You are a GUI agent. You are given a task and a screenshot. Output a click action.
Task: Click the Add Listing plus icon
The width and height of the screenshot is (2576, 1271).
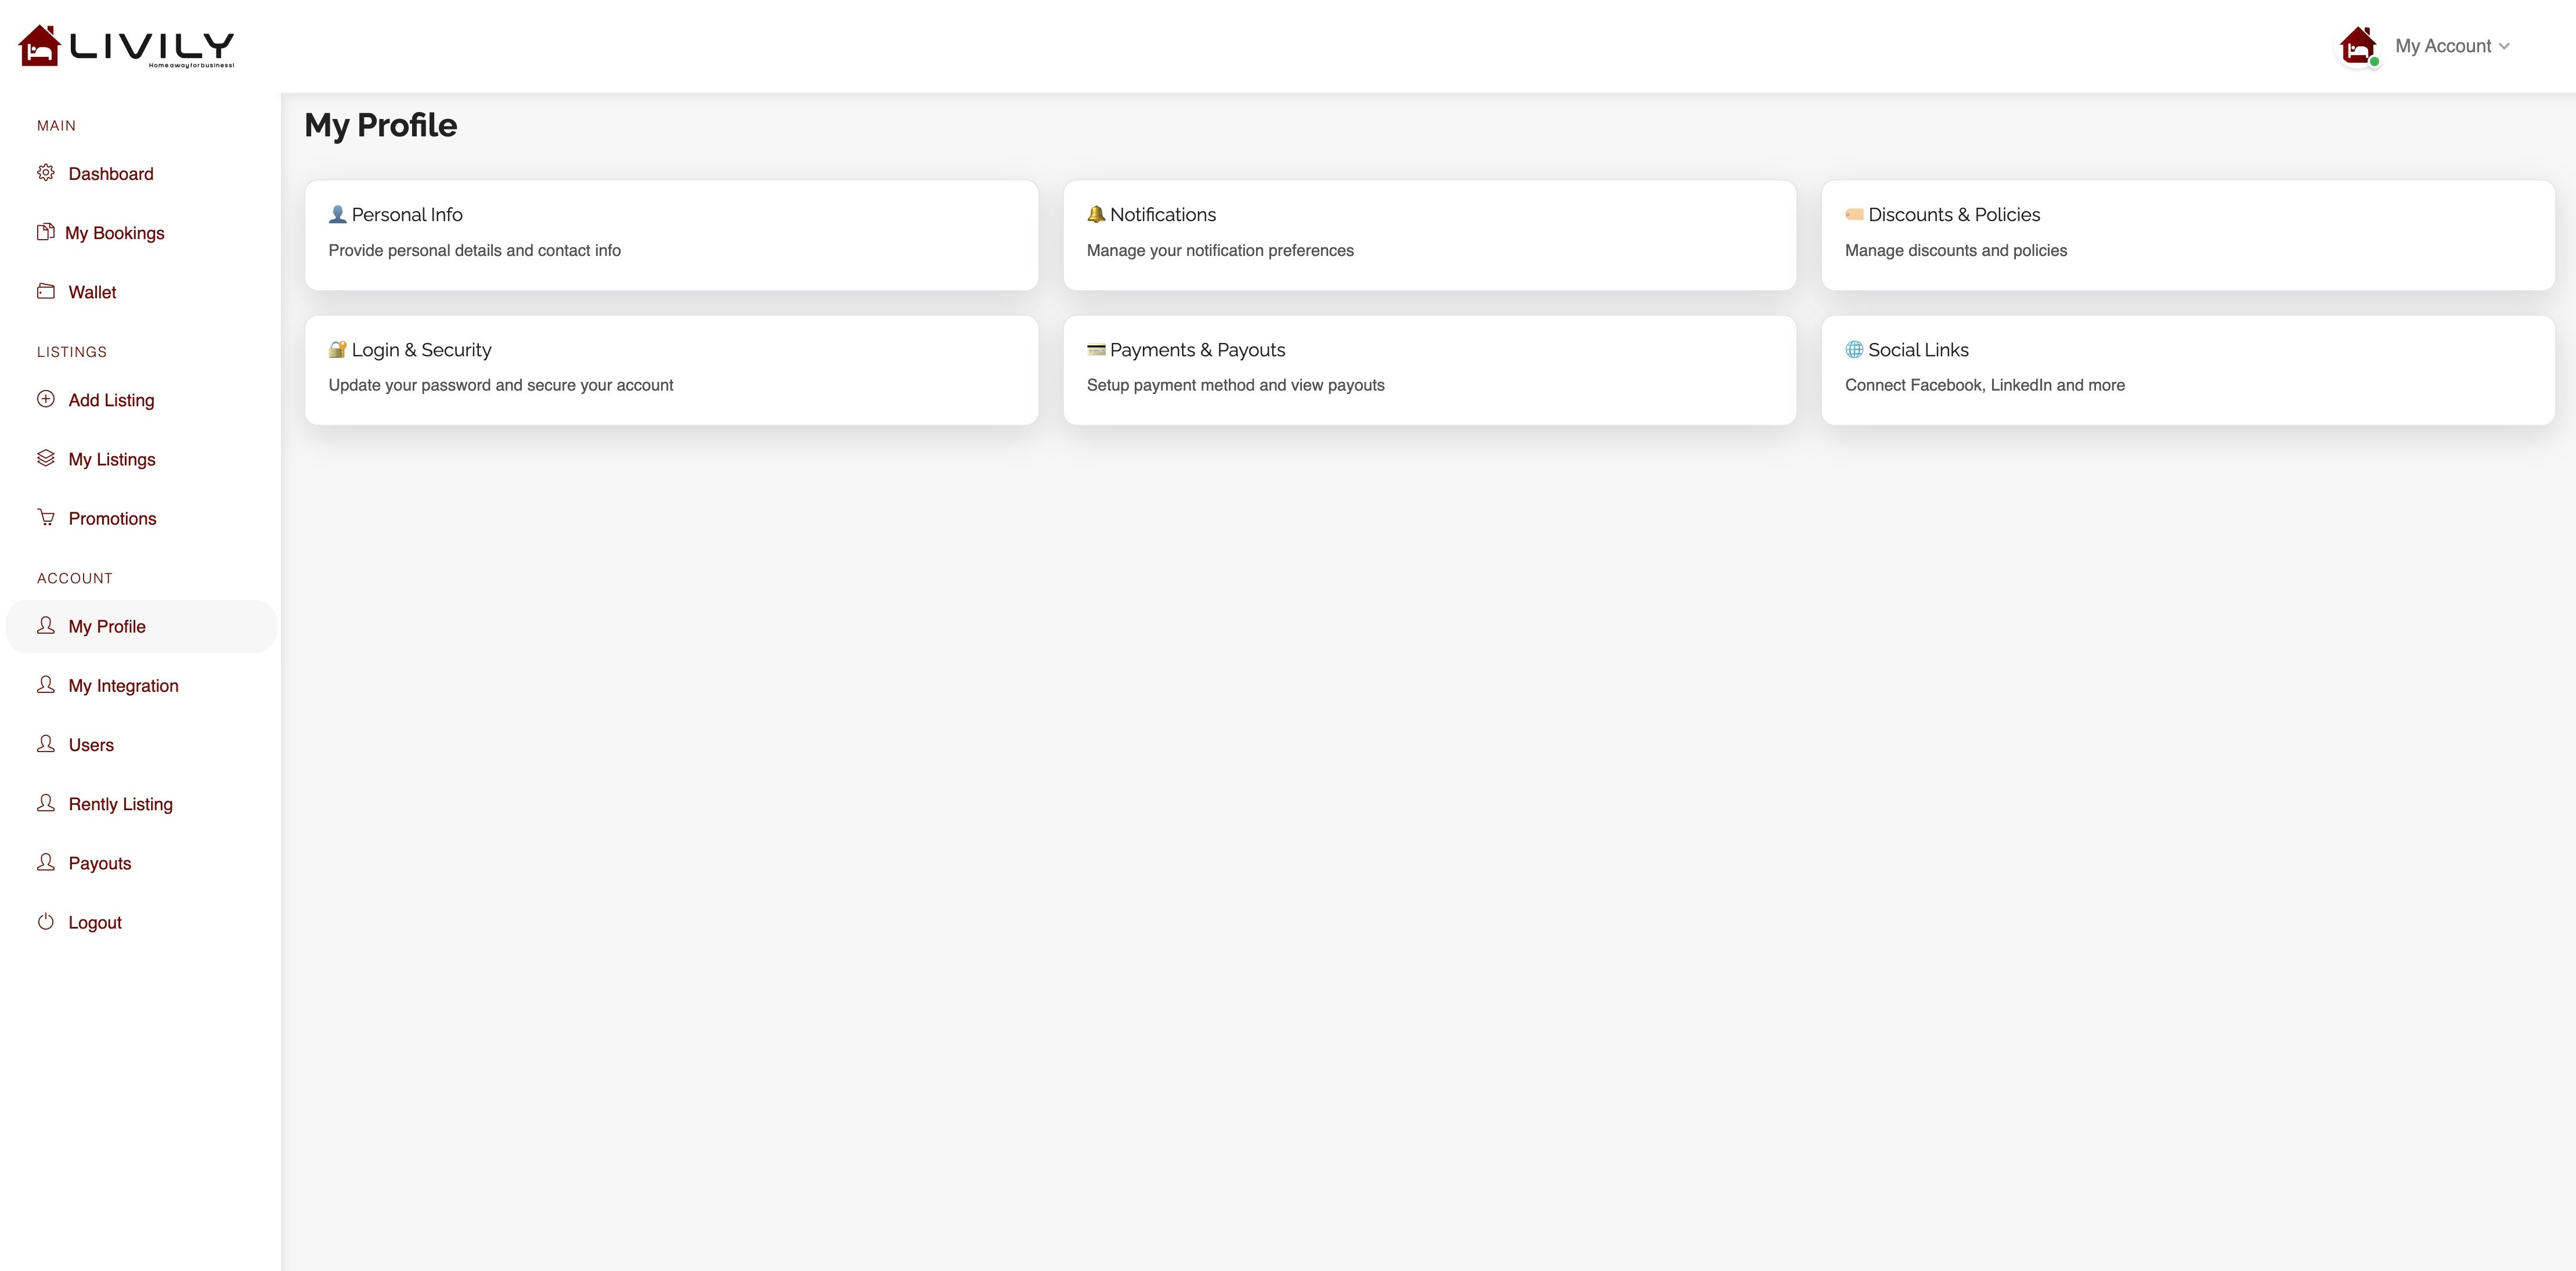[46, 399]
